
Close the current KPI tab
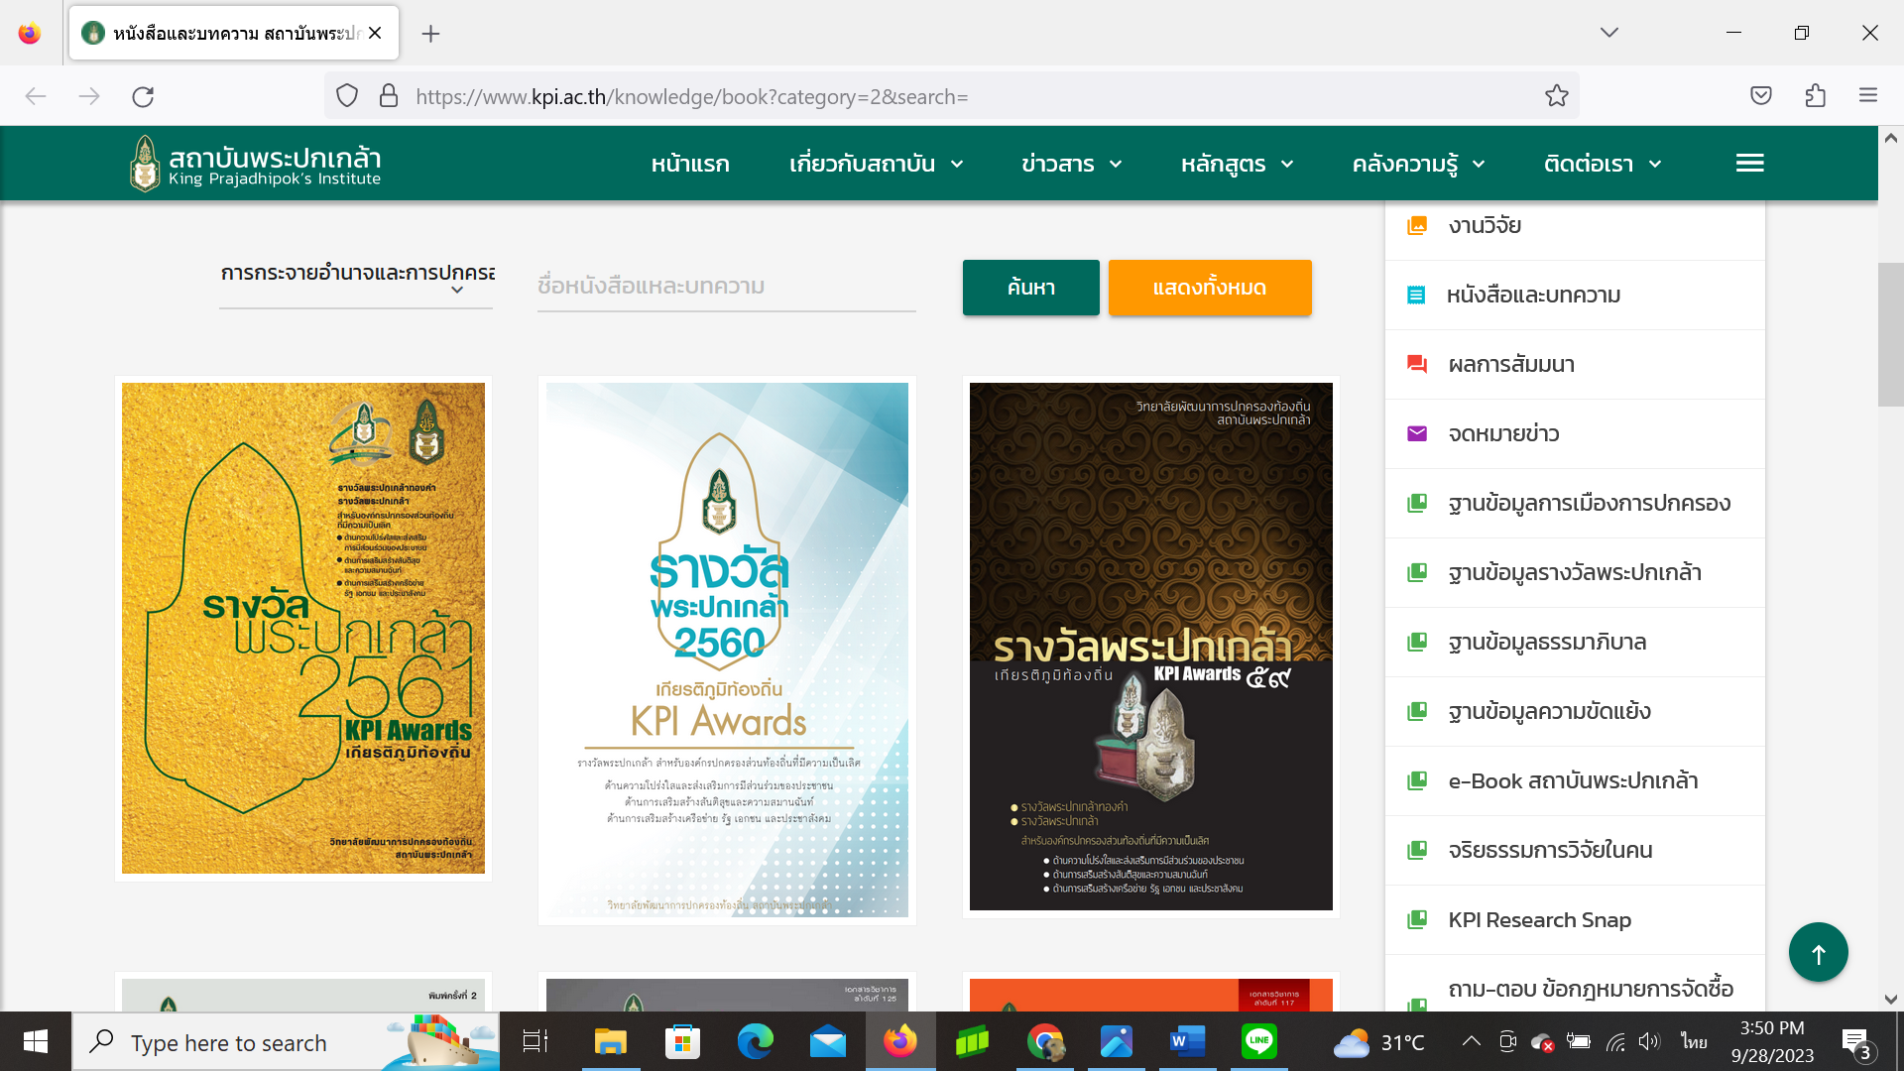coord(375,33)
